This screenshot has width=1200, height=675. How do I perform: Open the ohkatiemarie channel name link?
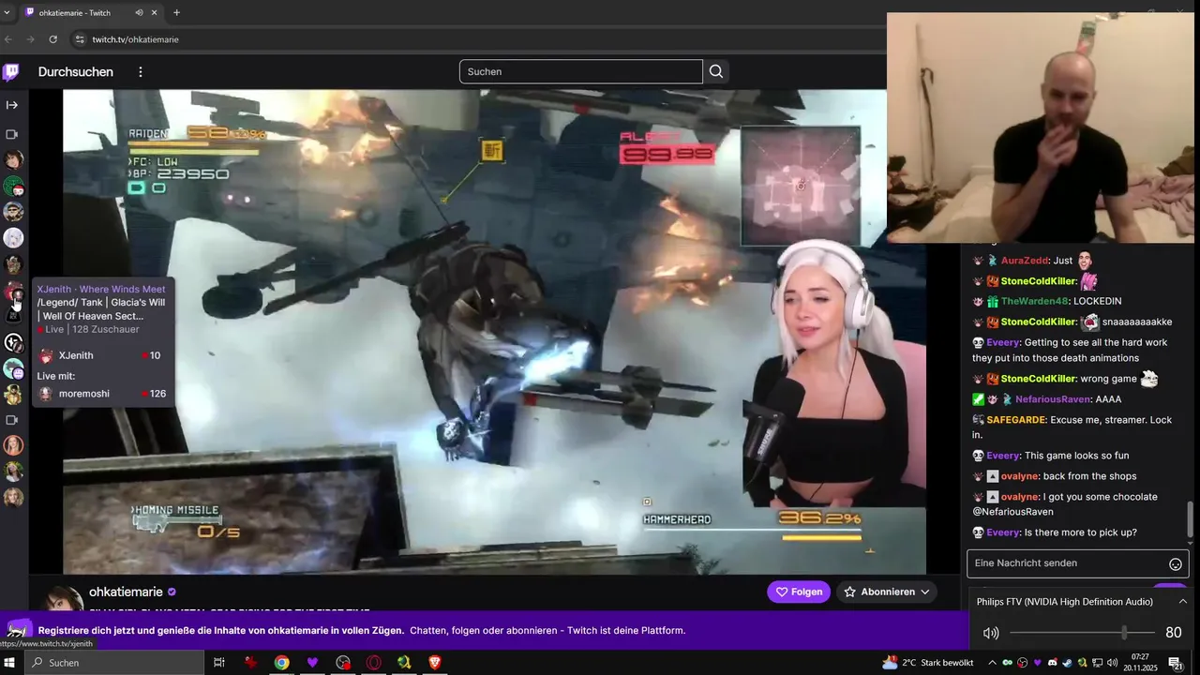[x=126, y=592]
